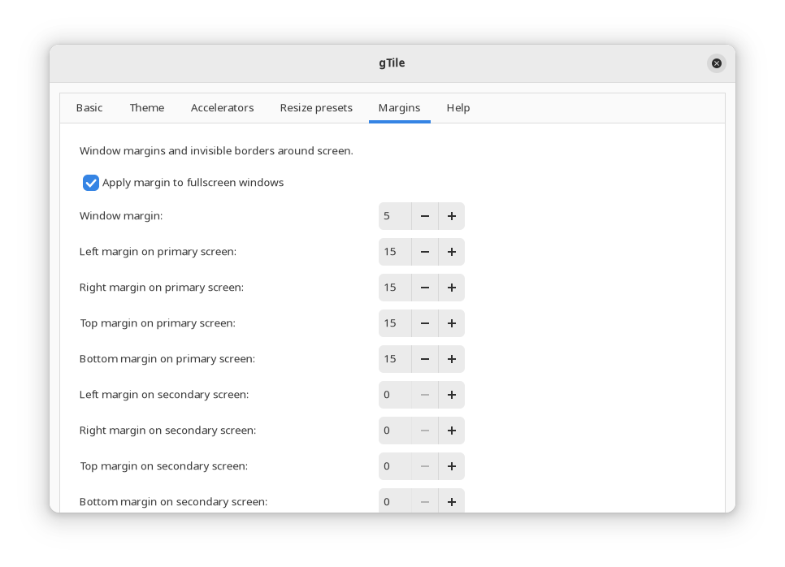The width and height of the screenshot is (785, 567).
Task: Increase Window margin with plus button
Action: 451,216
